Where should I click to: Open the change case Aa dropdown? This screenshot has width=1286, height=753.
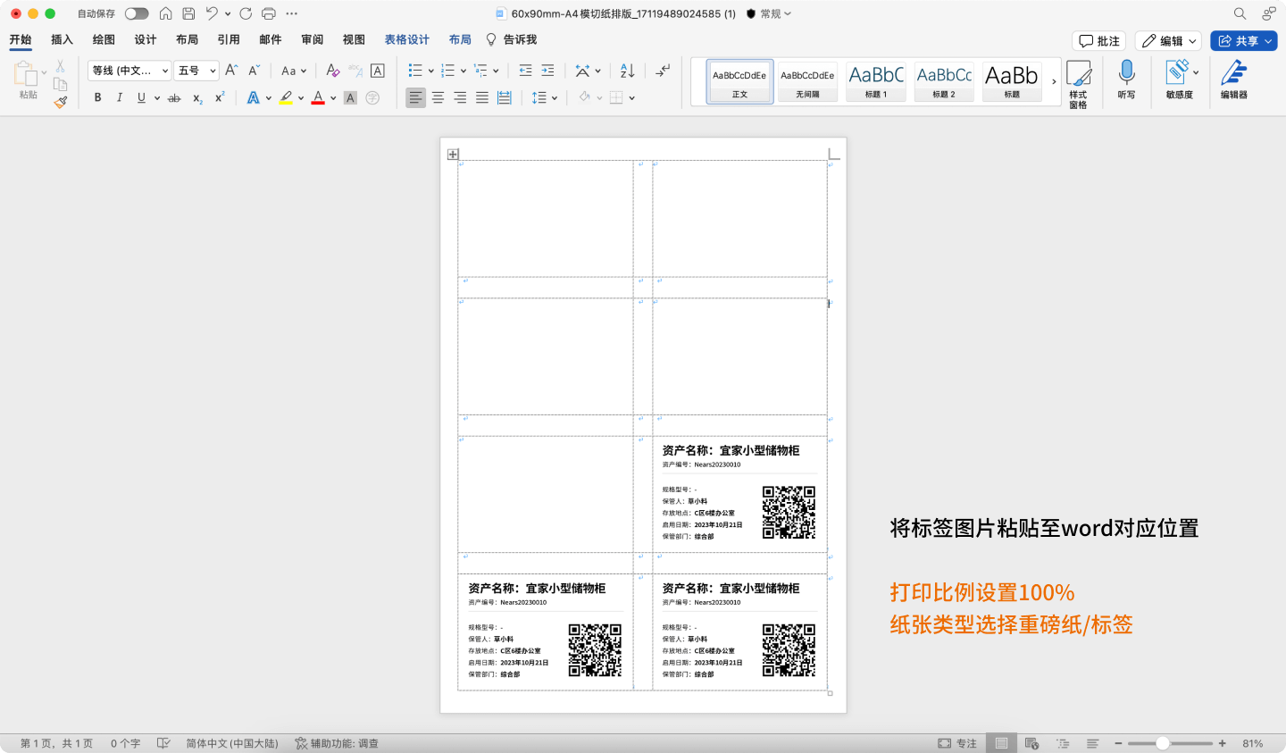point(294,71)
